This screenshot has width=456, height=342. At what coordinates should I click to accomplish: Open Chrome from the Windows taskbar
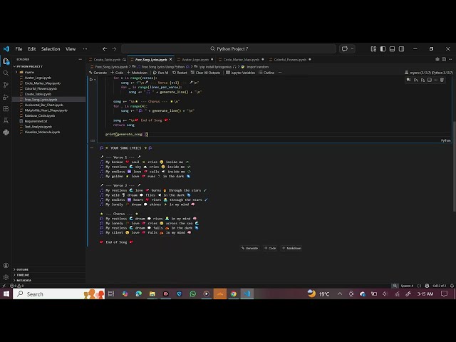[234, 294]
